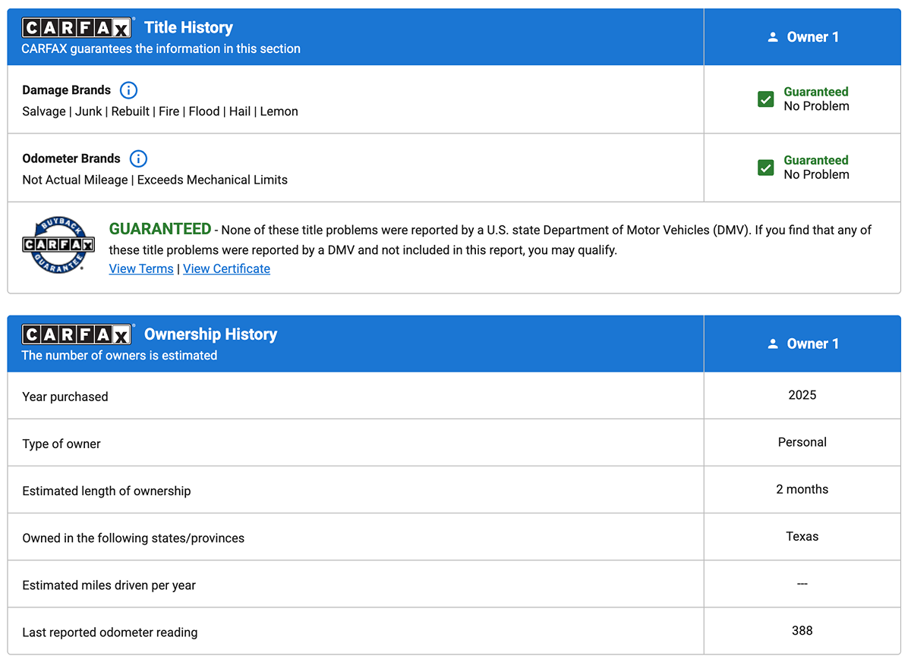
Task: Select the Title History heading
Action: 188,28
